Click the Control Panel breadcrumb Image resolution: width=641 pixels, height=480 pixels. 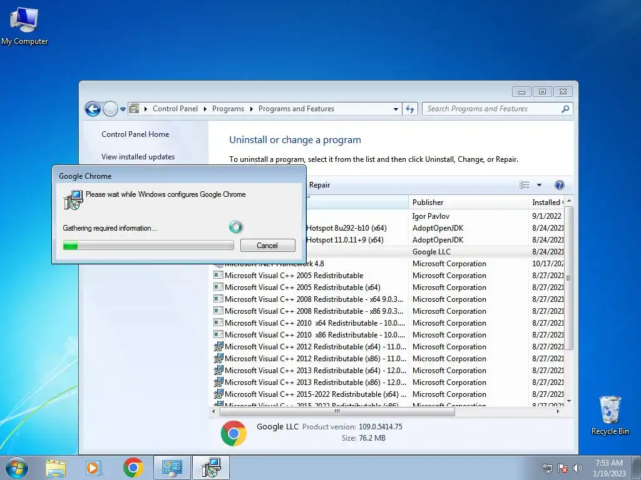point(175,109)
